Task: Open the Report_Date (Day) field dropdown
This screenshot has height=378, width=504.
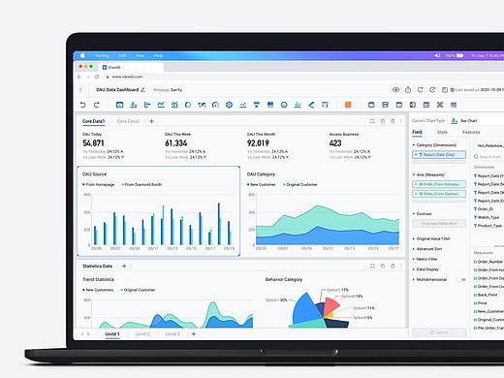Action: tap(439, 155)
